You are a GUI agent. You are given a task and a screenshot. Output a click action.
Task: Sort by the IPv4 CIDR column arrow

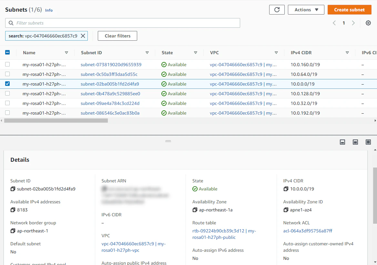pos(347,53)
